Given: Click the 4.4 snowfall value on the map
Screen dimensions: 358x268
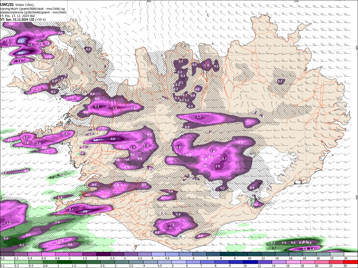Looking at the screenshot, I should click(21, 53).
